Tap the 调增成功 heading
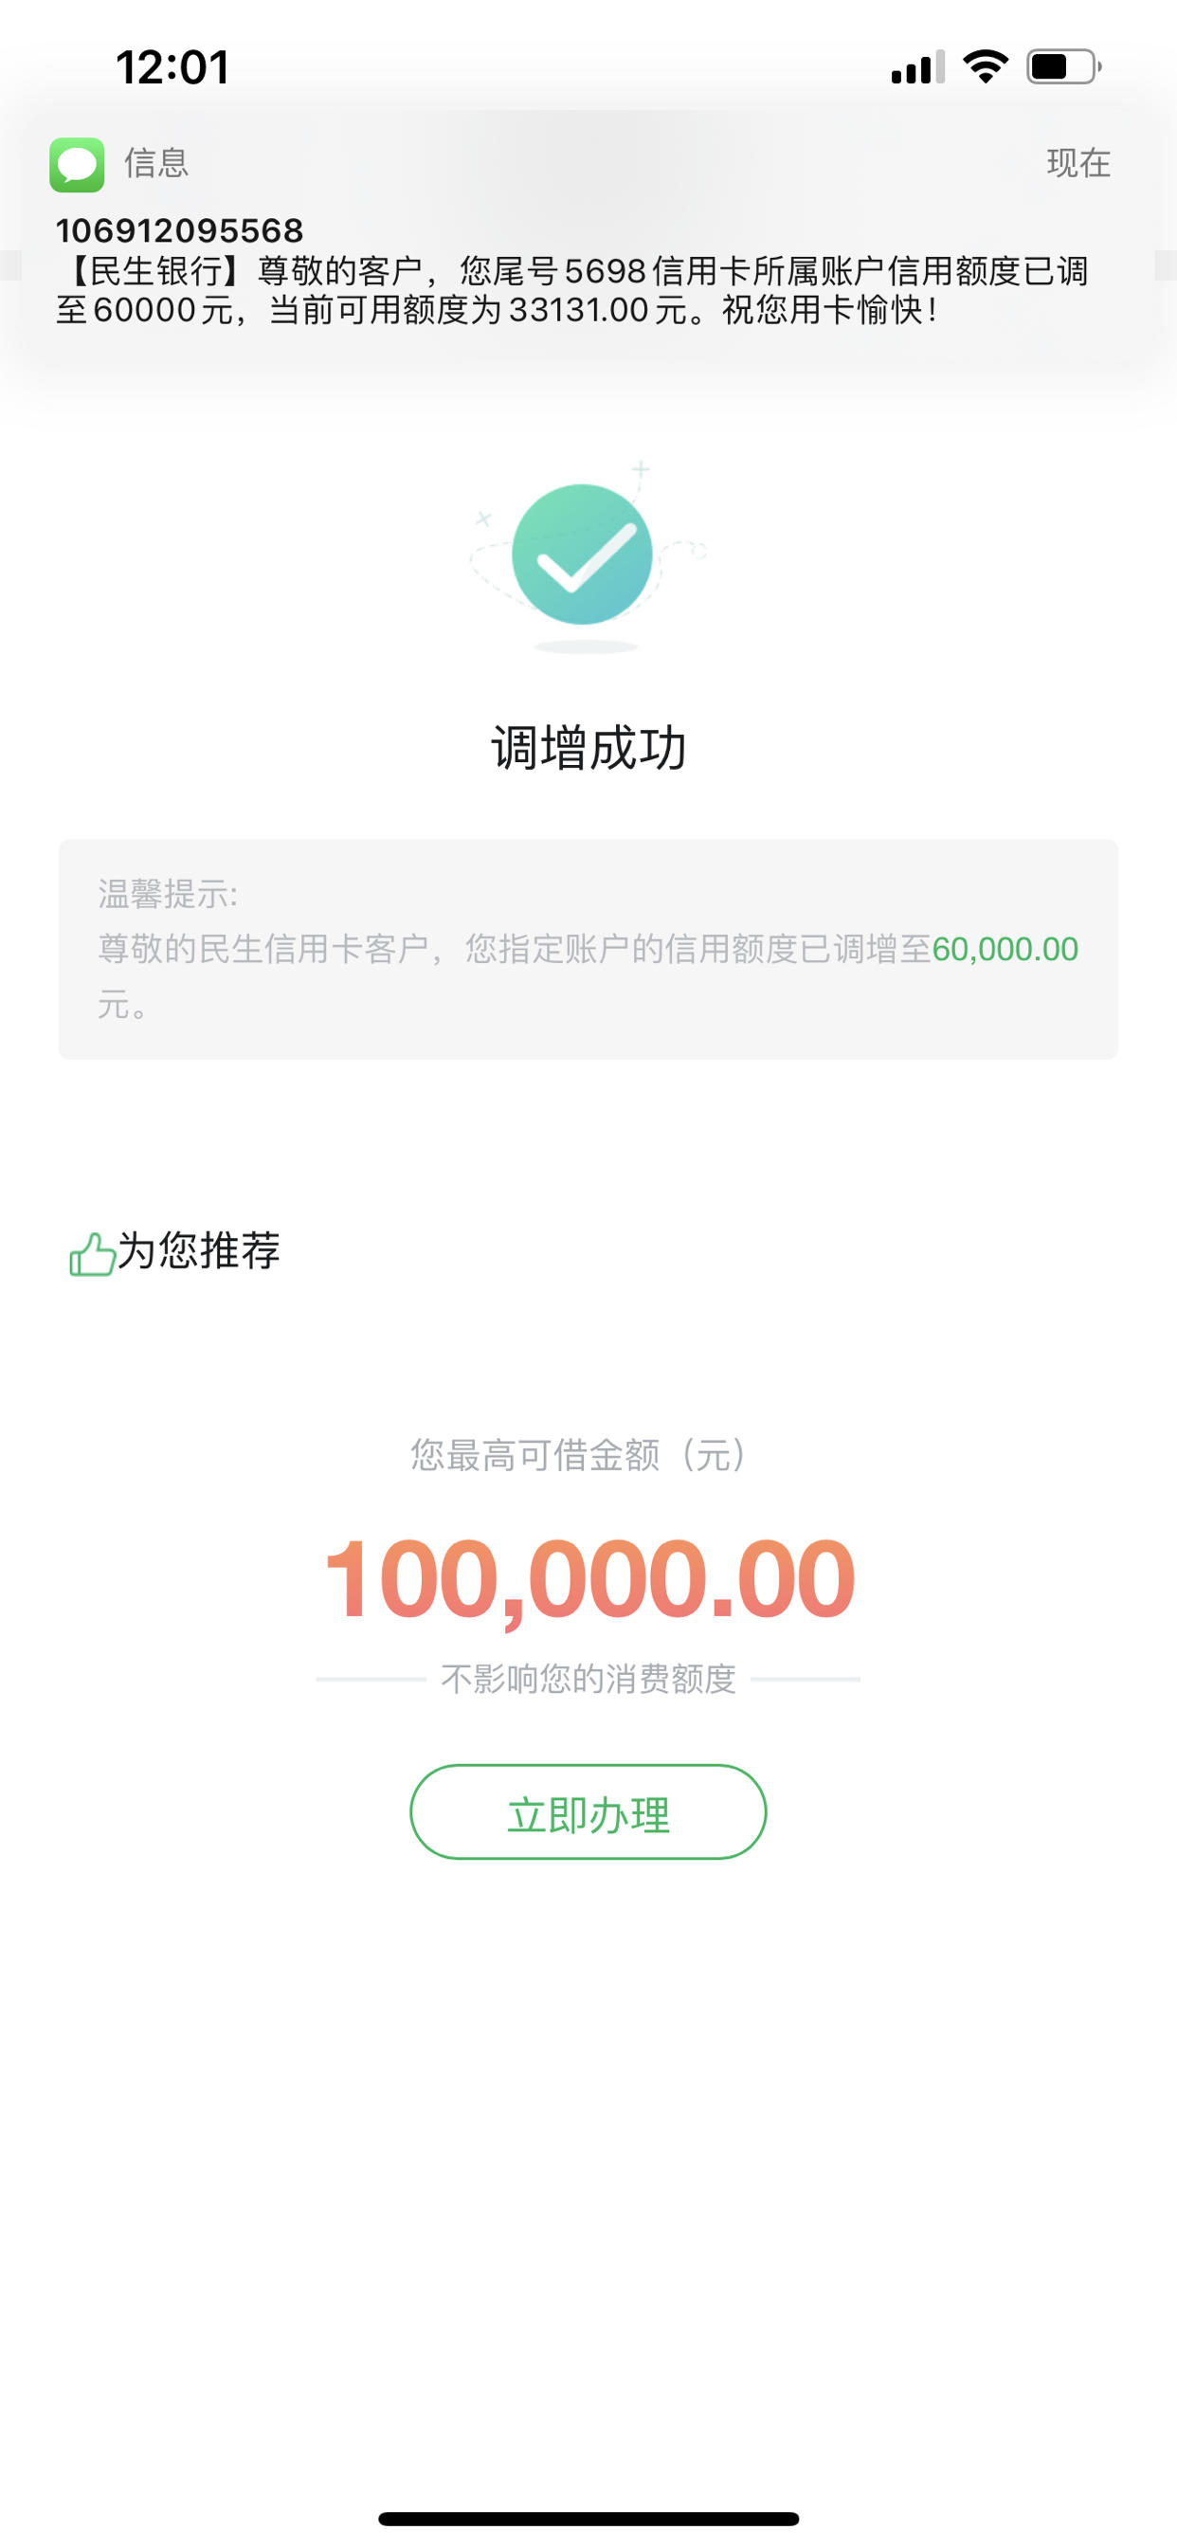 pos(588,748)
